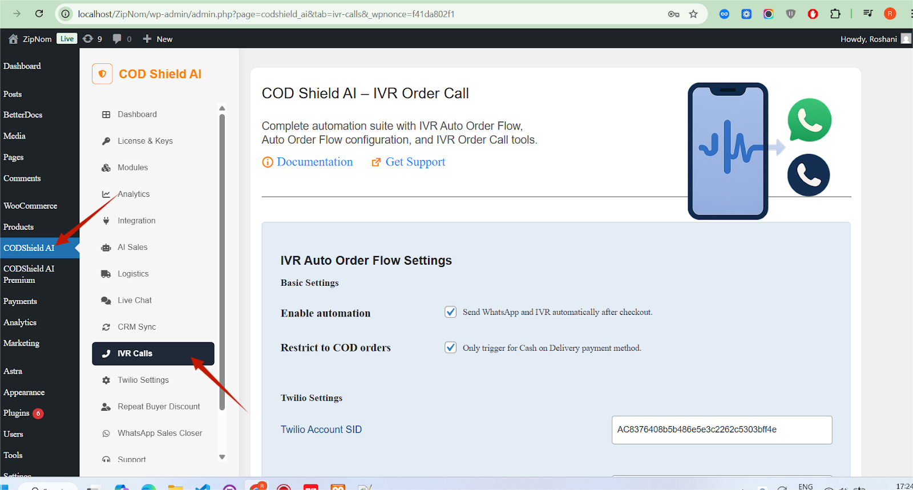Image resolution: width=913 pixels, height=490 pixels.
Task: Click the COD Shield AI shield logo
Action: tap(102, 74)
